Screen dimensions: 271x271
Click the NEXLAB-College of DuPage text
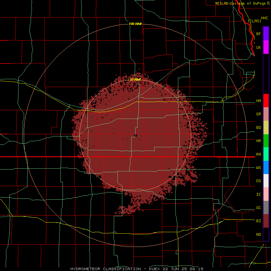coord(240,3)
